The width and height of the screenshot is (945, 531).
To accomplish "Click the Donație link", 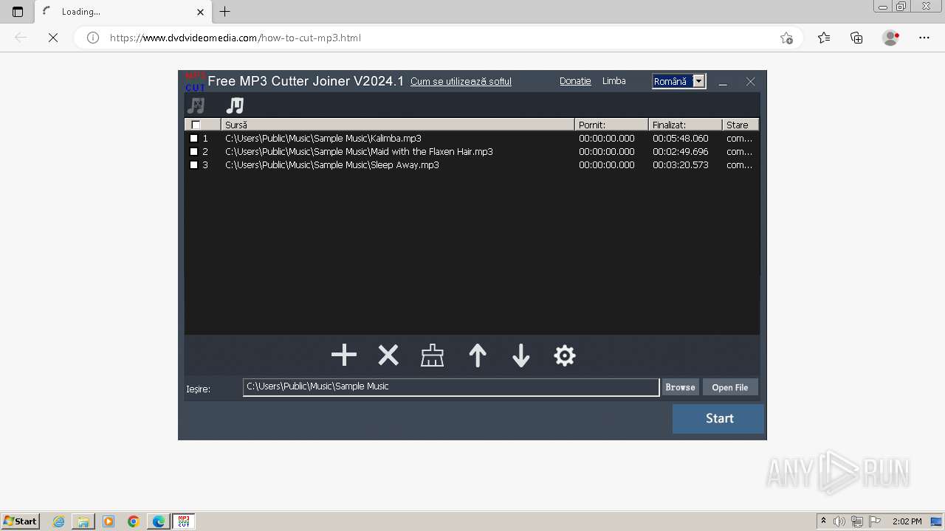I will point(575,81).
